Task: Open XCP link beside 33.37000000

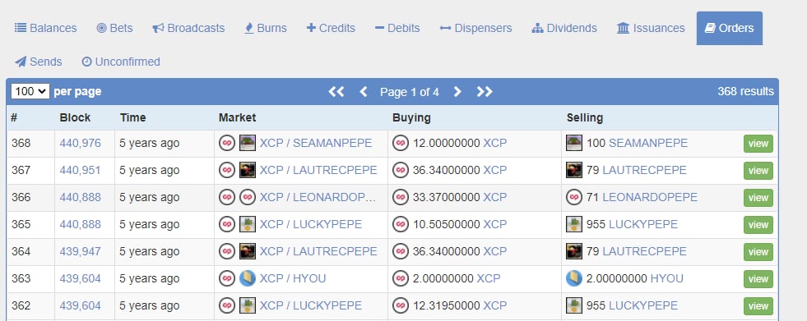Action: pos(494,197)
